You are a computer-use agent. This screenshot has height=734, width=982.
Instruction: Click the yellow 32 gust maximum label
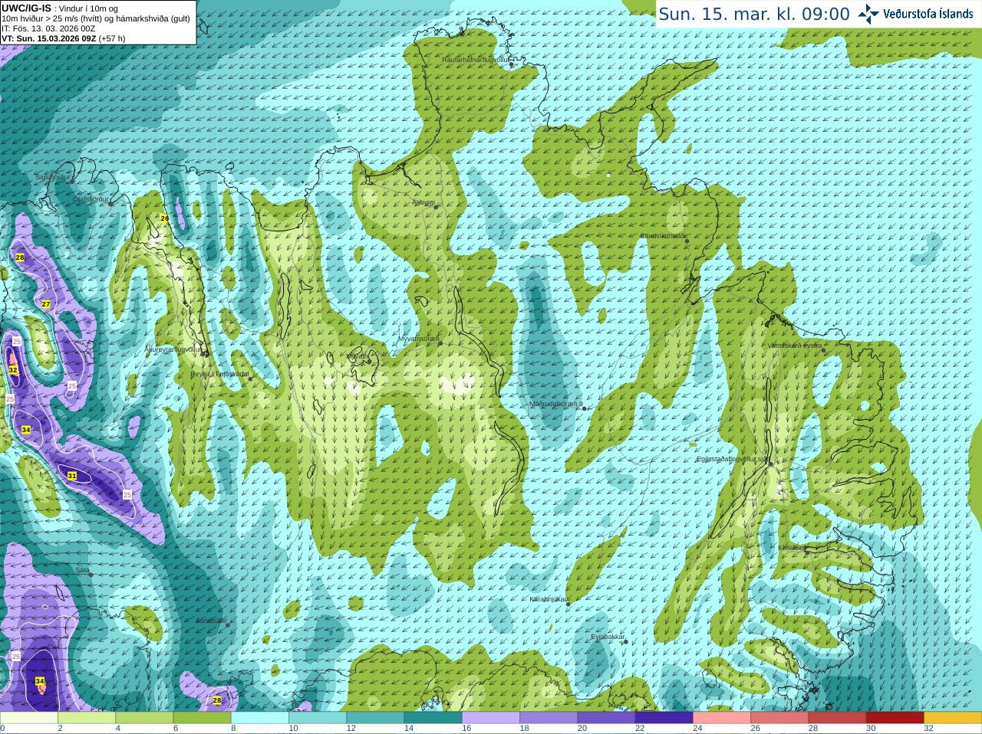point(13,370)
